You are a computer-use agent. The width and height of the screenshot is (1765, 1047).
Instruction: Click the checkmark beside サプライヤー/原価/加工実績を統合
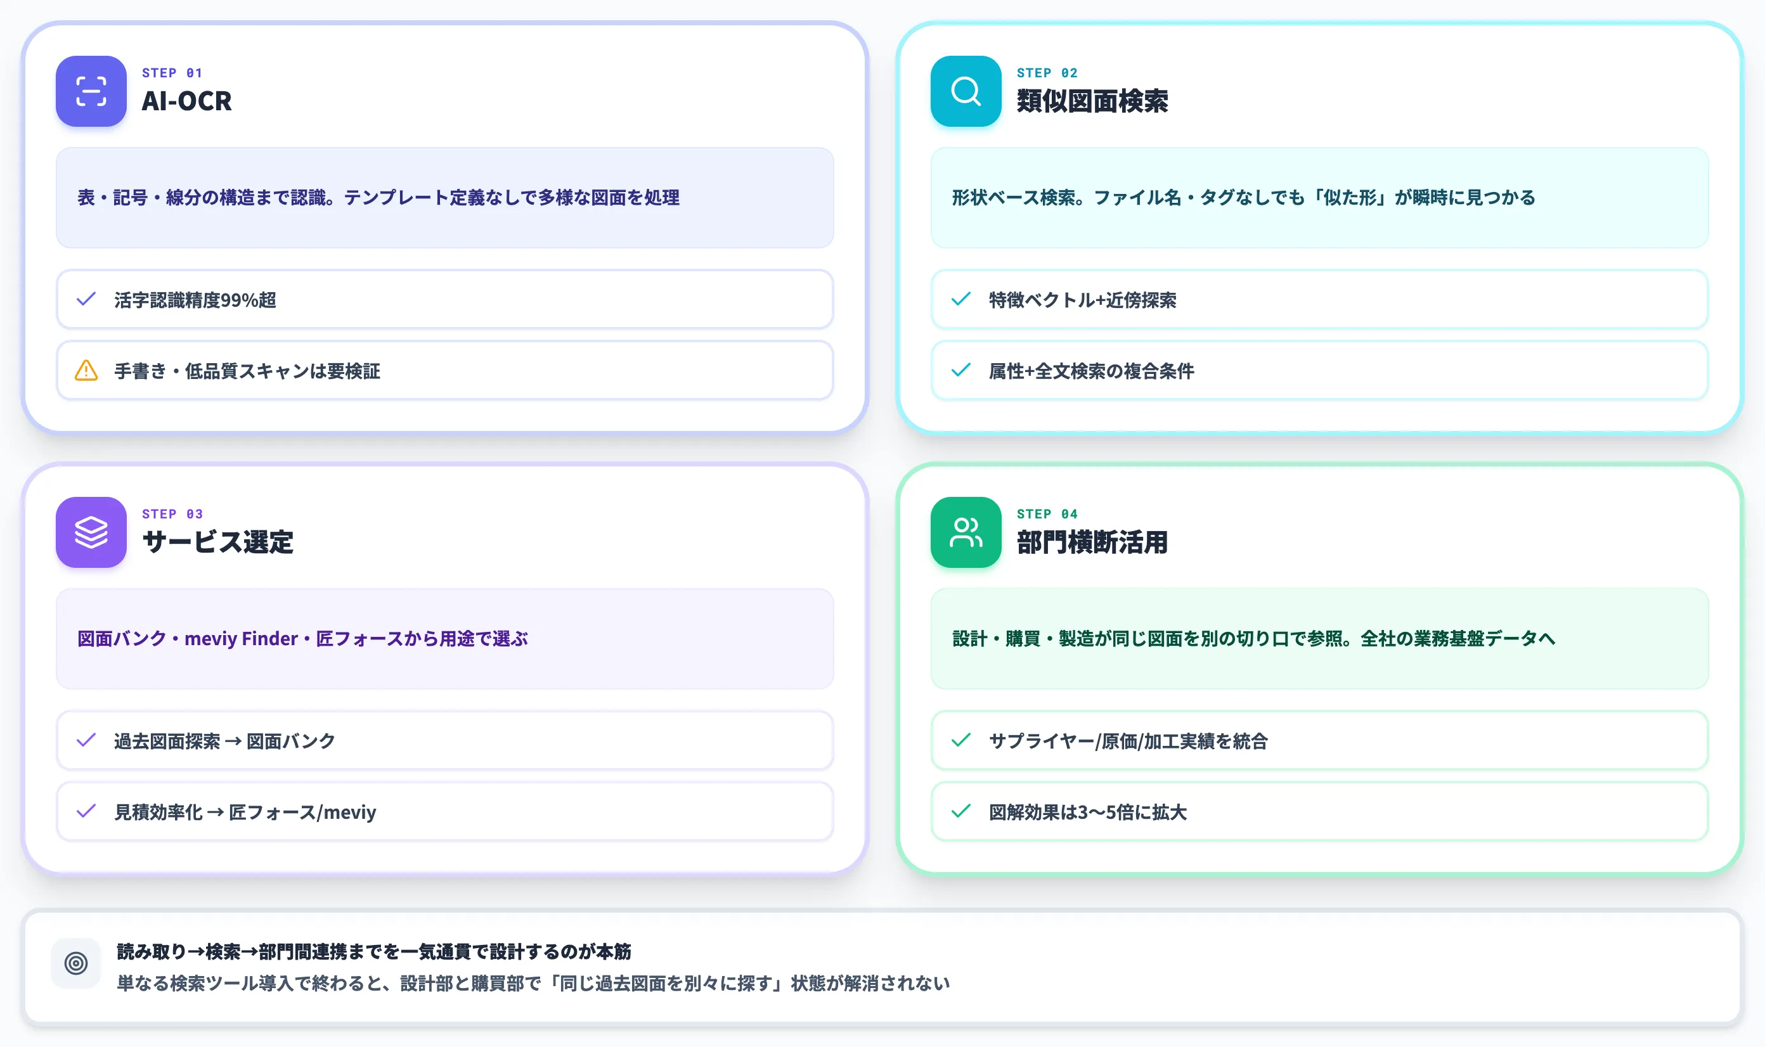(960, 740)
